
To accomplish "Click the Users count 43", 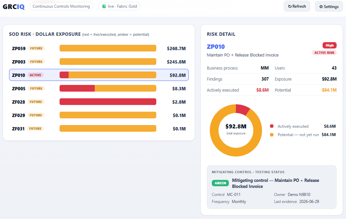I will (334, 68).
